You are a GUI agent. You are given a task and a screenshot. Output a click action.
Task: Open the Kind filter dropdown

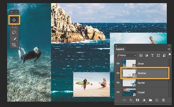[126, 55]
